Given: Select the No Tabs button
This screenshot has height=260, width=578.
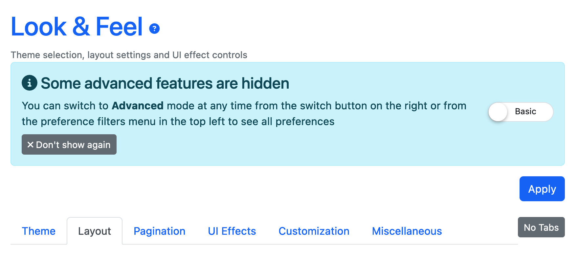Looking at the screenshot, I should click(x=541, y=227).
